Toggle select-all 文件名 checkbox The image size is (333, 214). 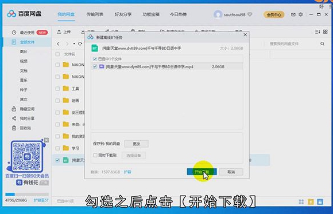coord(57,54)
